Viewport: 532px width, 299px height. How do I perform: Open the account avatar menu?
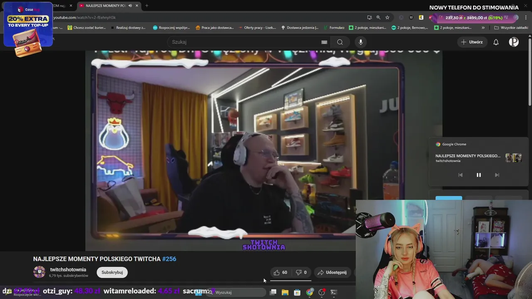pyautogui.click(x=514, y=42)
